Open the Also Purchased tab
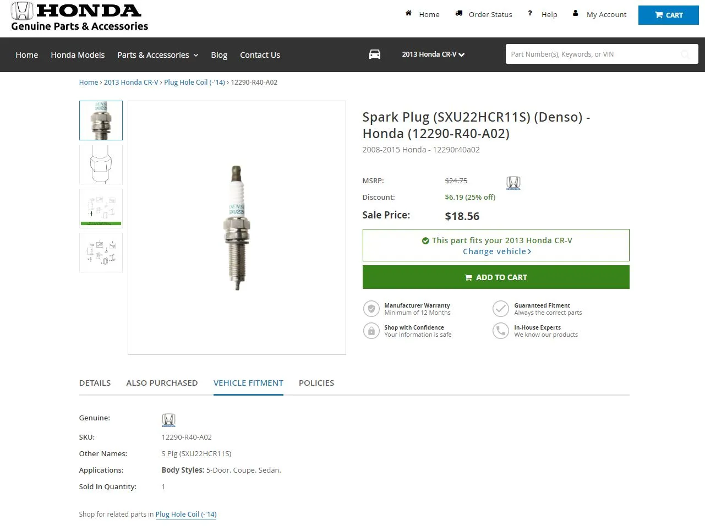Viewport: 705px width, 531px height. [162, 383]
